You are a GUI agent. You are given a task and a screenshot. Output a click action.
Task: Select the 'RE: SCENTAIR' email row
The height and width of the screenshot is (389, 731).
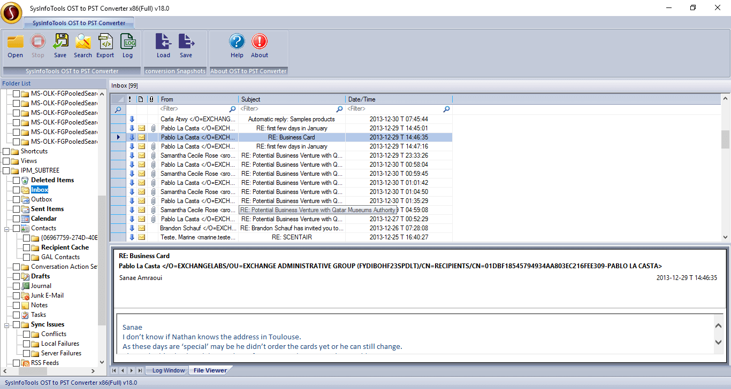[281, 237]
